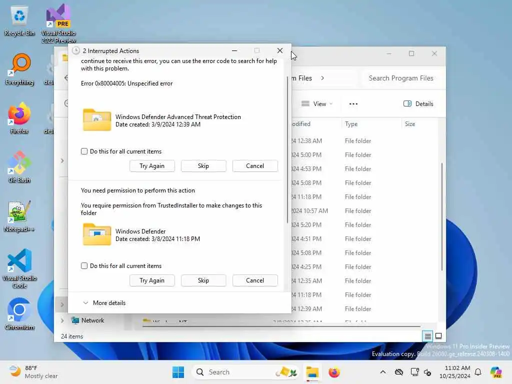Toggle the Details pane button
Viewport: 512px width, 384px height.
(x=418, y=104)
